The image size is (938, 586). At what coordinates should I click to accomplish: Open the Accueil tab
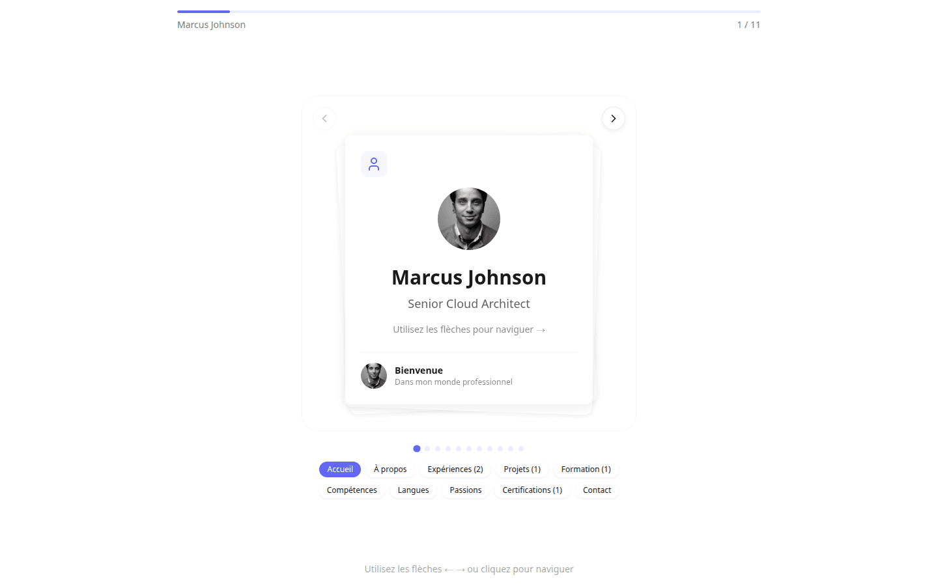(x=340, y=469)
